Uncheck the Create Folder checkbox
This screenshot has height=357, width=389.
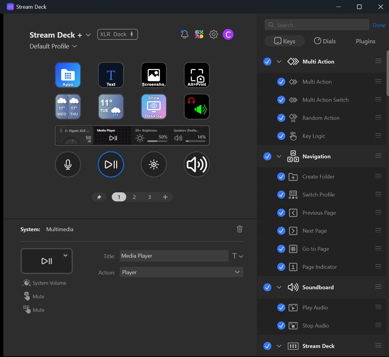tap(281, 177)
